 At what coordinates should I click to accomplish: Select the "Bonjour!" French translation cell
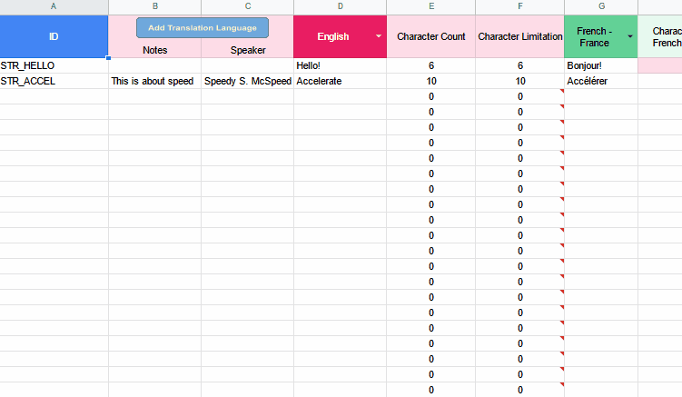tap(600, 65)
